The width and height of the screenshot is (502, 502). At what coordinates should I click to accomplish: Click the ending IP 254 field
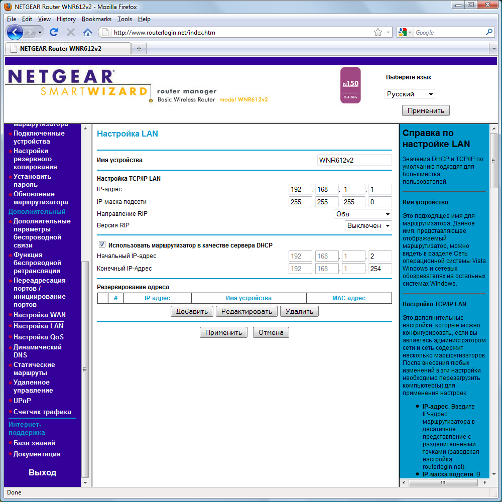pyautogui.click(x=380, y=268)
